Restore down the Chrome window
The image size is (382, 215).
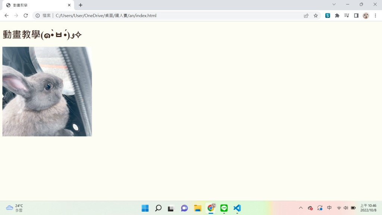(x=361, y=4)
